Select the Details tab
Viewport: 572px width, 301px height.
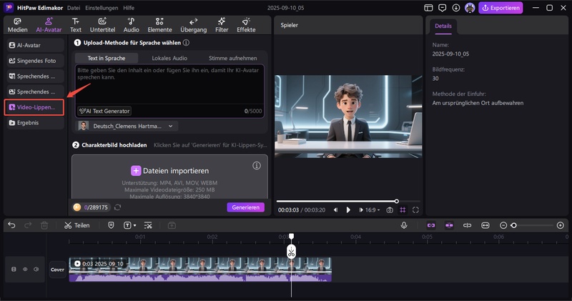[443, 26]
